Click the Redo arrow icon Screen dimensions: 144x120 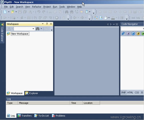pyautogui.click(x=44, y=12)
